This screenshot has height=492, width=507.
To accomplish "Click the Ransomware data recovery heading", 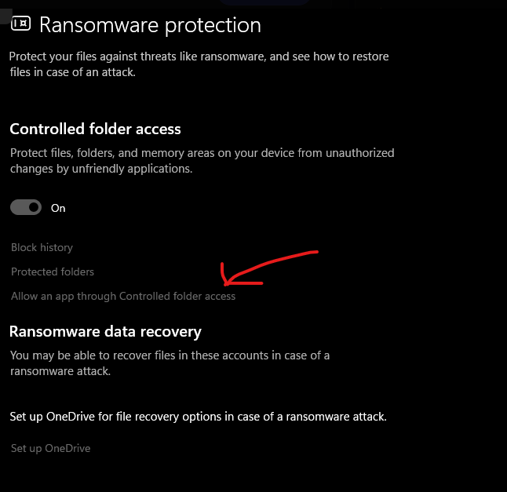I will 105,331.
